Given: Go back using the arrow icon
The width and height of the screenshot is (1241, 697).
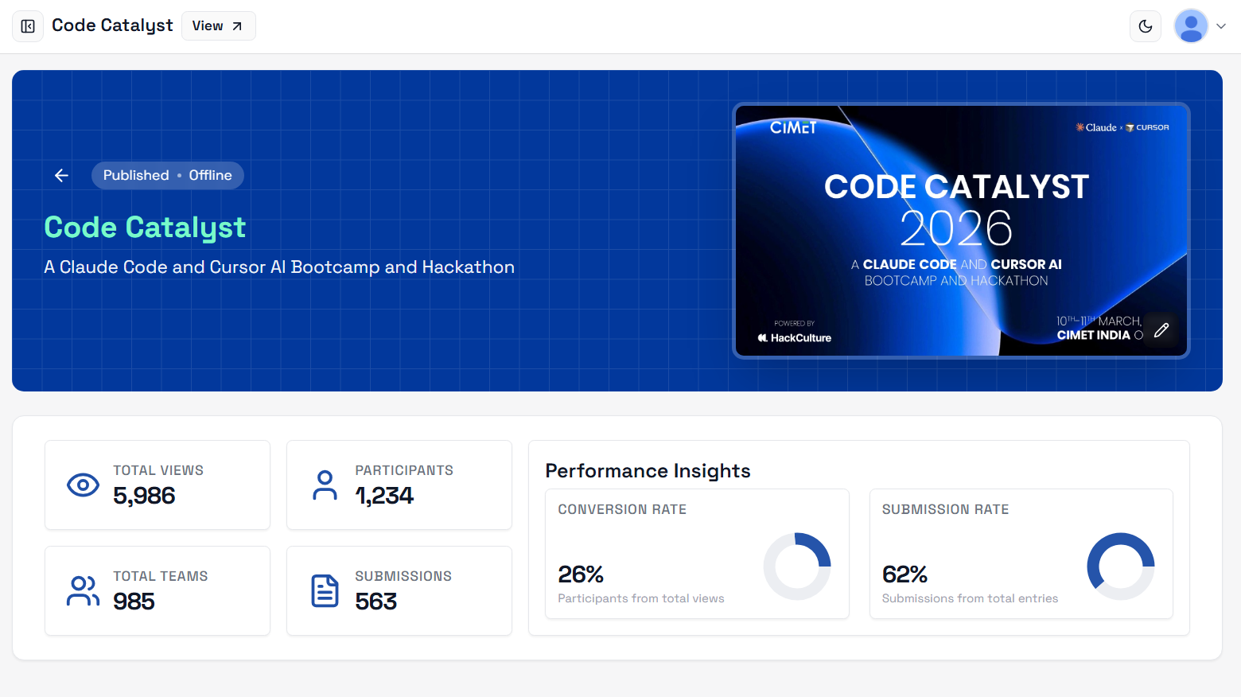Looking at the screenshot, I should 61,175.
